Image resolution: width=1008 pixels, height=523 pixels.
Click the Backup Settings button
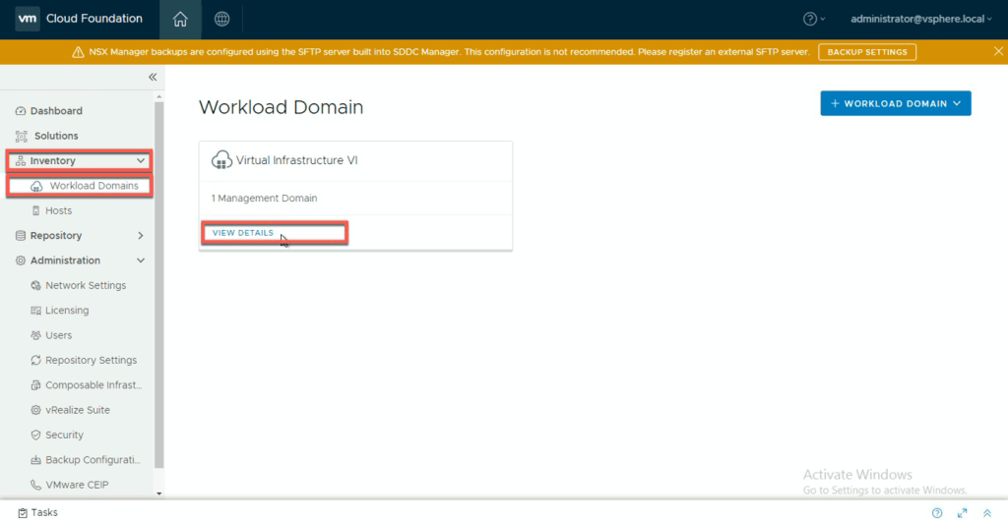coord(867,52)
